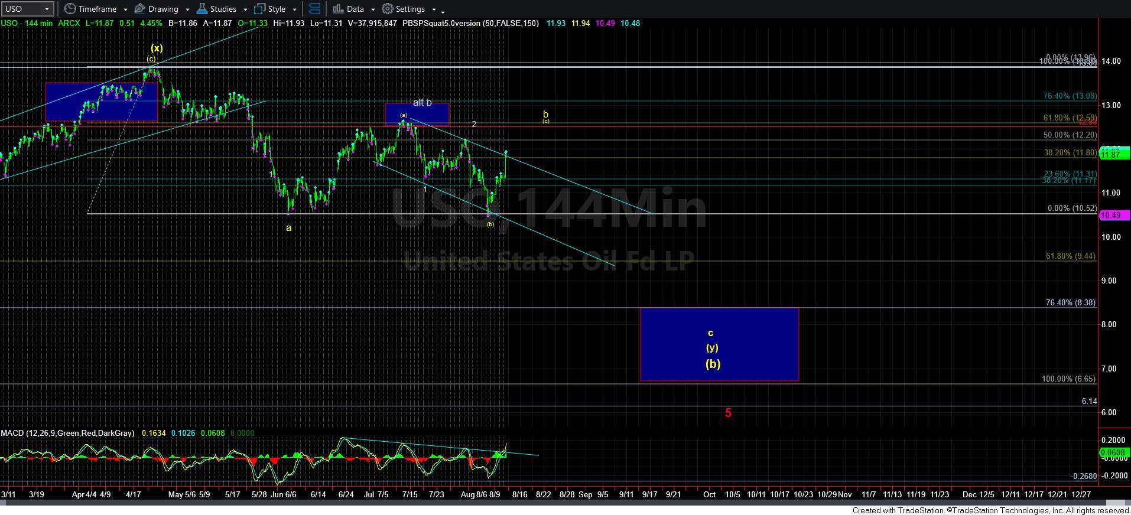Click the yellow '(x)' wave label

157,48
